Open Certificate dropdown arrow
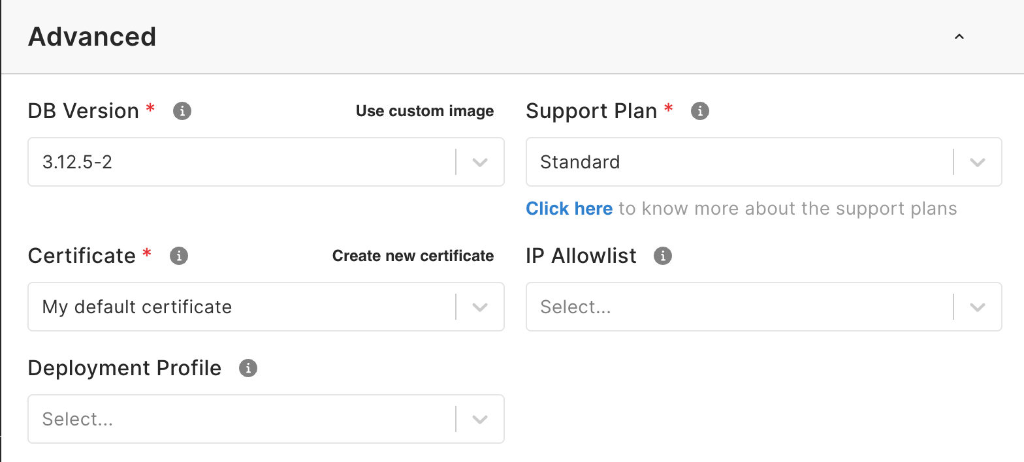This screenshot has width=1024, height=462. point(480,307)
